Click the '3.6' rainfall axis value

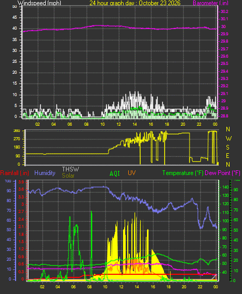click(x=21, y=190)
